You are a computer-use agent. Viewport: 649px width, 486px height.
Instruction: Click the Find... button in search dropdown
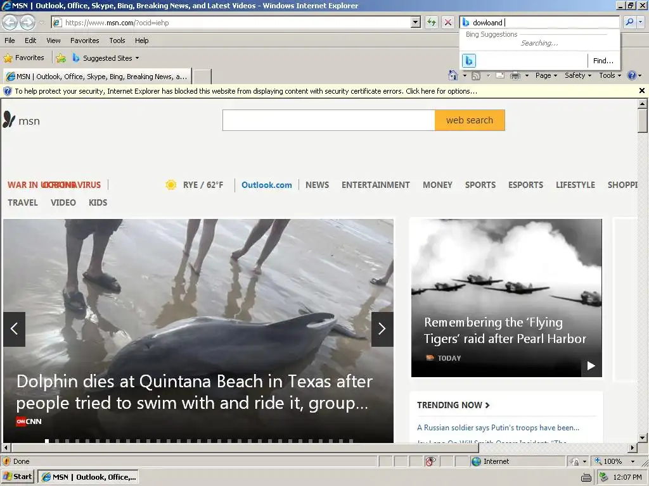tap(603, 61)
